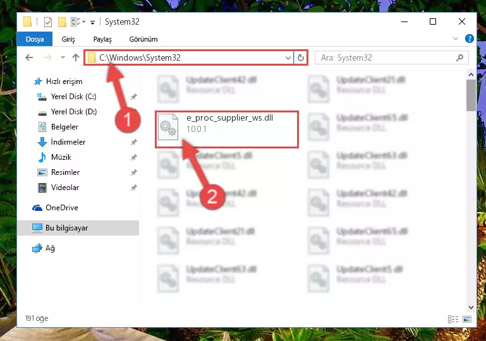Switch to large icons view in status bar
The image size is (486, 341).
tap(467, 319)
